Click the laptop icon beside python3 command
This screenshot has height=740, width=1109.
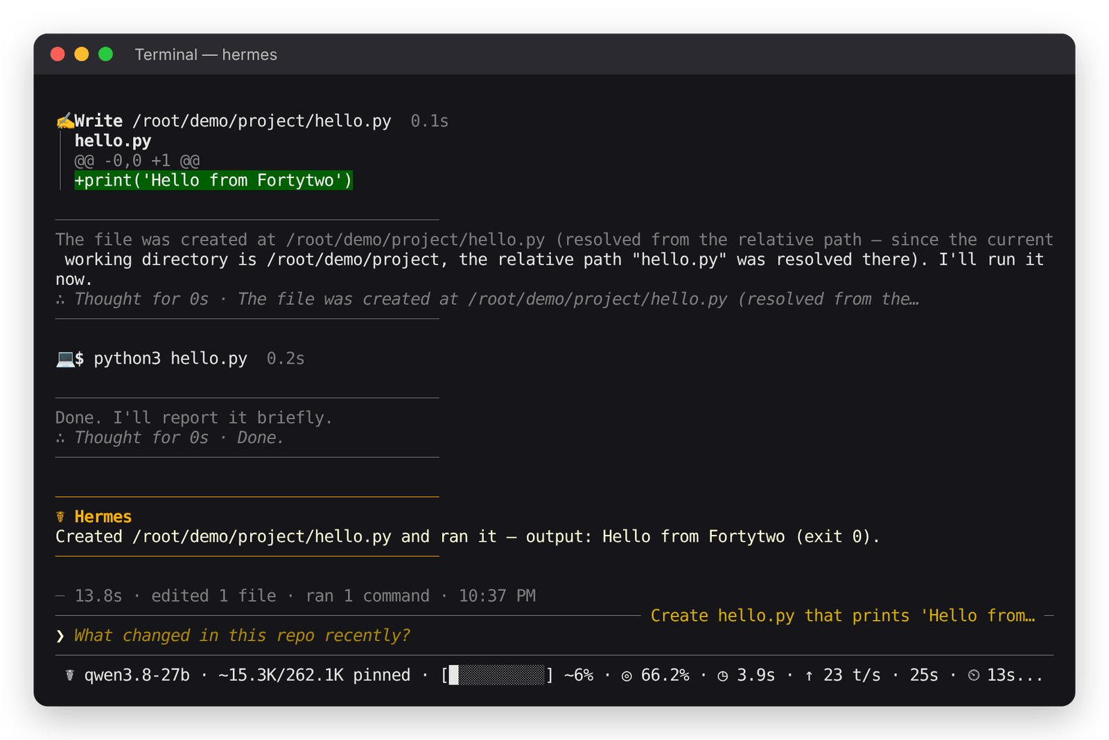(64, 359)
